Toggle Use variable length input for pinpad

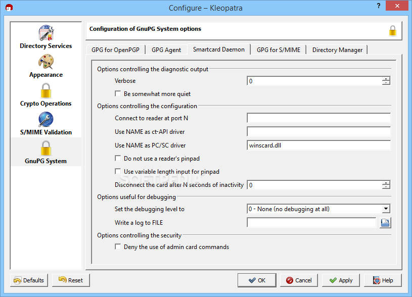click(118, 171)
